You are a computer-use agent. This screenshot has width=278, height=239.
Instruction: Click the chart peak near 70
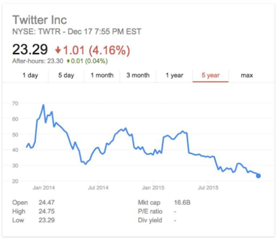pyautogui.click(x=43, y=105)
